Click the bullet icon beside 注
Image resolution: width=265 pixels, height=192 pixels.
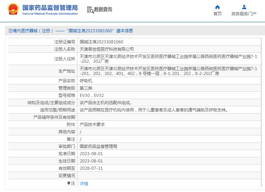69,183
